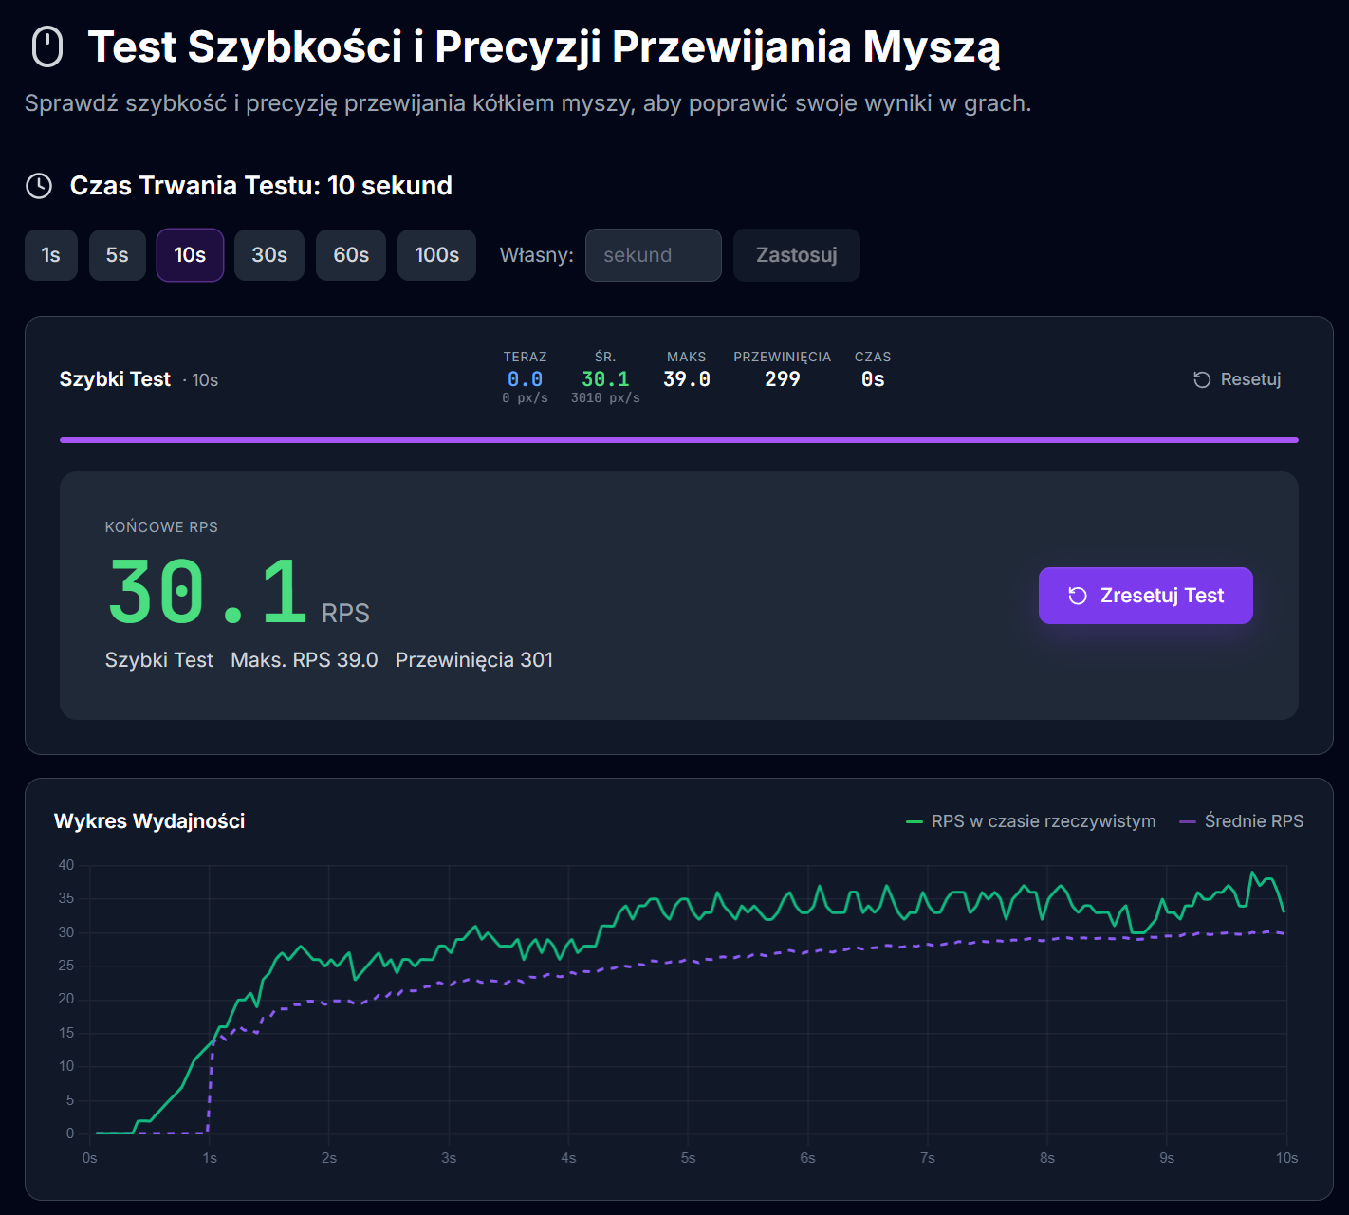Click the 'Szybki Test' heading in the header

[x=115, y=379]
